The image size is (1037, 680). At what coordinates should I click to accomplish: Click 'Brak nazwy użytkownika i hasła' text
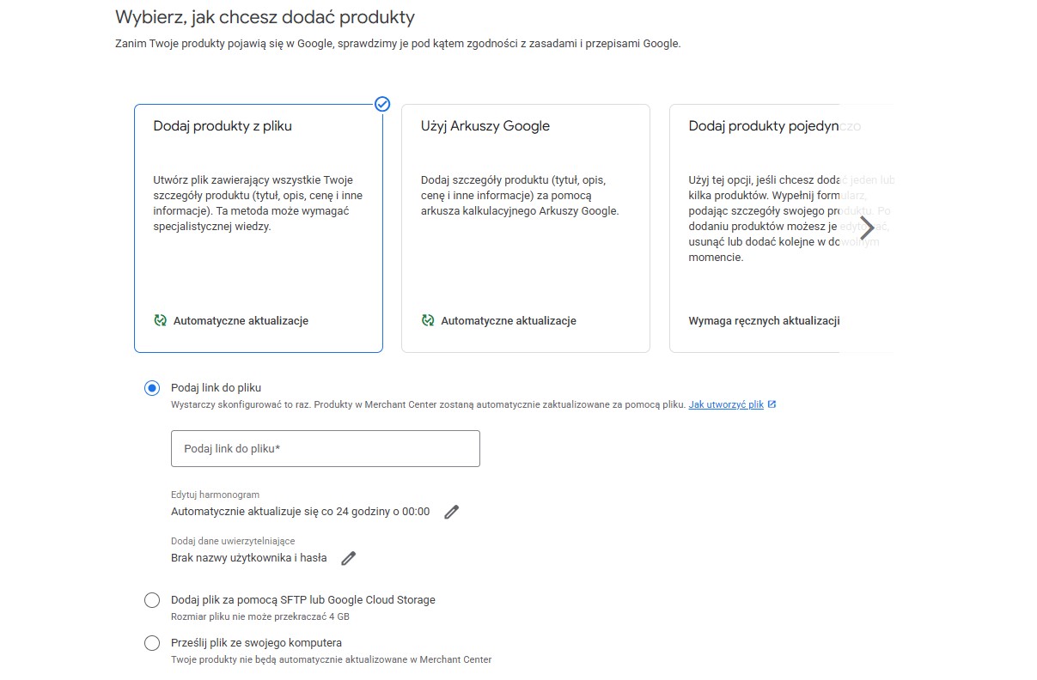point(248,558)
